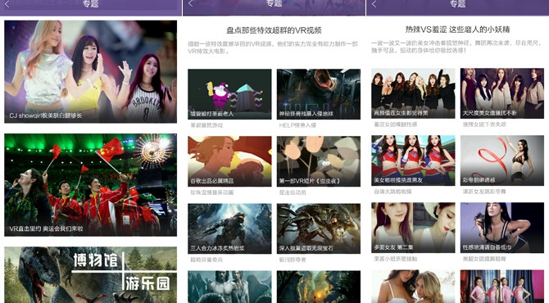The height and width of the screenshot is (303, 549).
Task: Tap back arrow on the topic list screen
Action: (7, 4)
